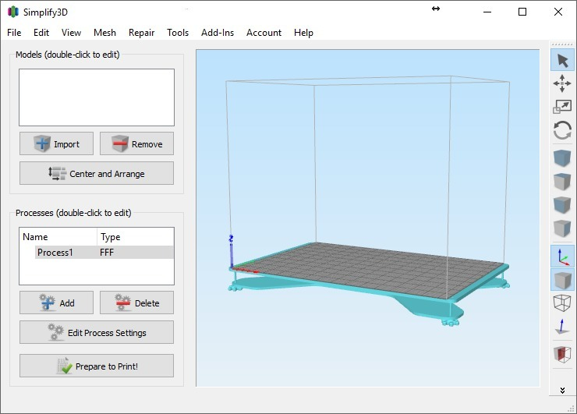Toggle coordinate axes display

point(562,257)
